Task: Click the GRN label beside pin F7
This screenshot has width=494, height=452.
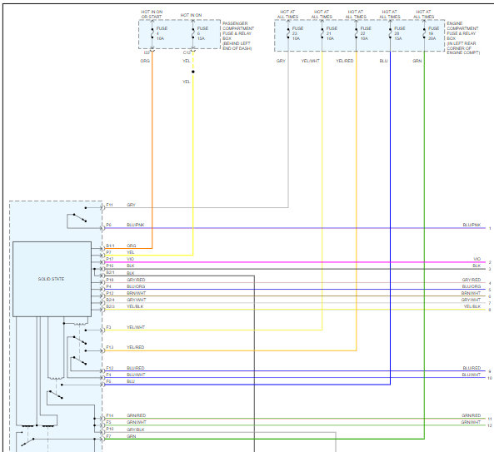Action: 132,436
